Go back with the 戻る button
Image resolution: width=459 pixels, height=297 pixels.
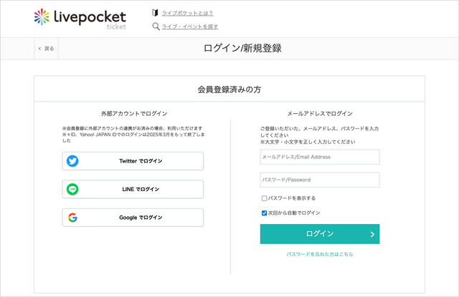point(47,49)
